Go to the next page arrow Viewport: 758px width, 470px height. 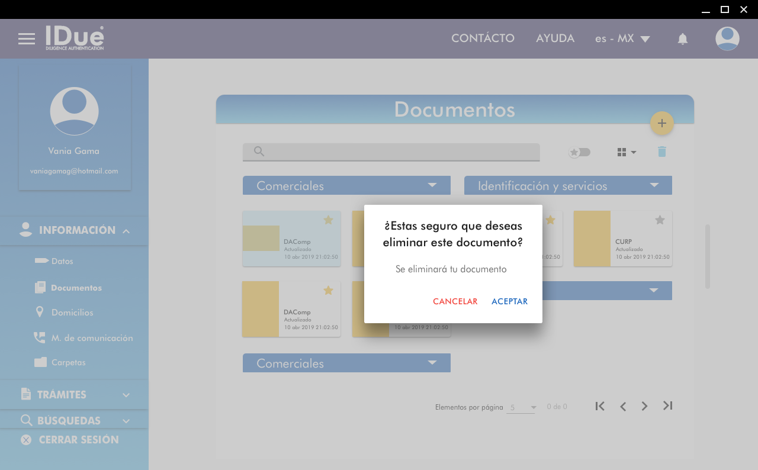pyautogui.click(x=645, y=406)
